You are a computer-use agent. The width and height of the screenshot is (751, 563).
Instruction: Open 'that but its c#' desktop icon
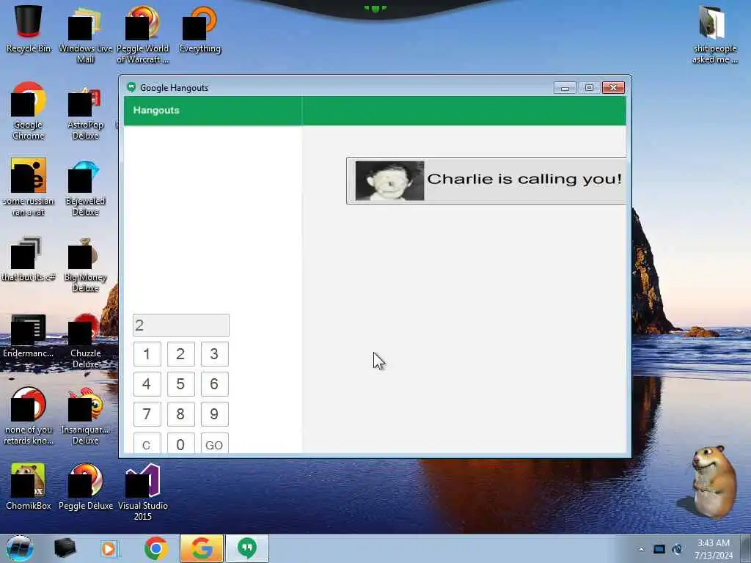(29, 259)
